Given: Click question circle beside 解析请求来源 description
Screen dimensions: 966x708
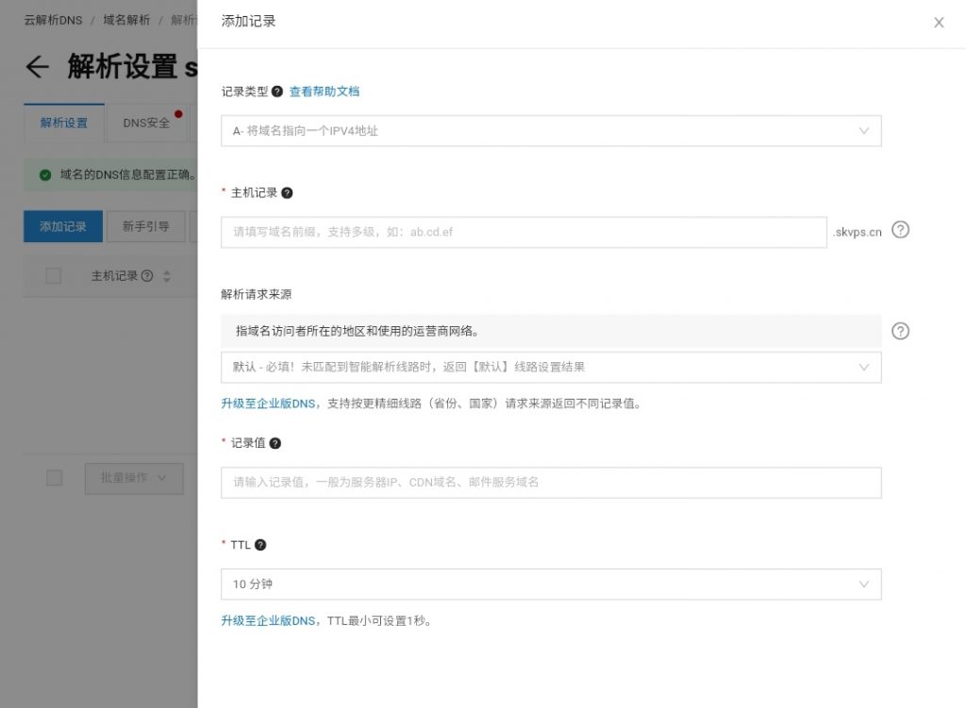Looking at the screenshot, I should (900, 331).
